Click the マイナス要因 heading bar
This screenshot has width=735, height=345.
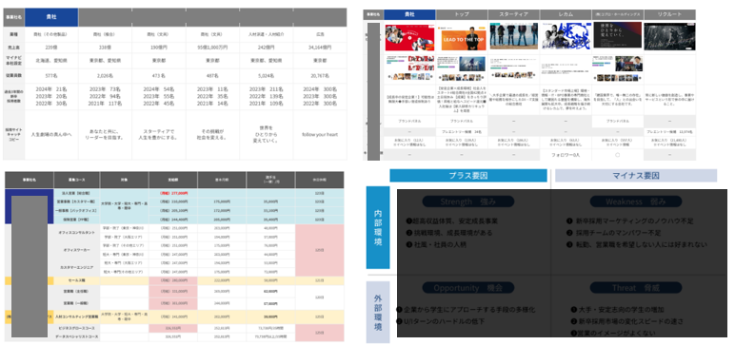(636, 176)
